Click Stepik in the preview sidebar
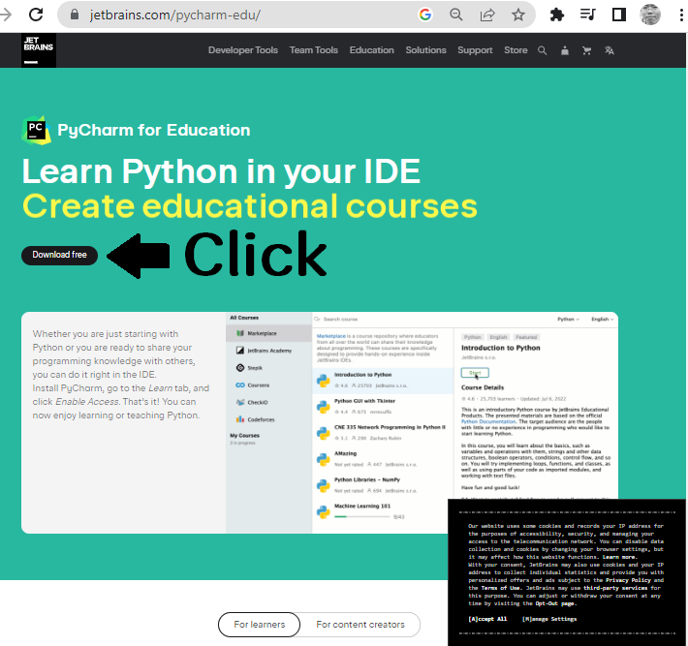The width and height of the screenshot is (688, 646). [x=249, y=367]
